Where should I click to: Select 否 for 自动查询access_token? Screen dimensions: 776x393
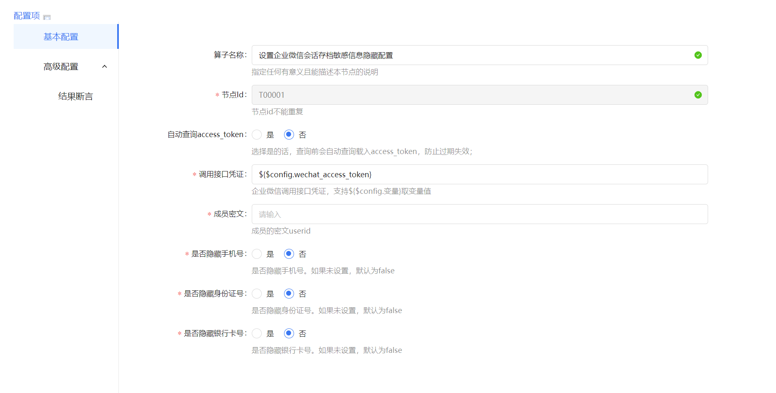[289, 135]
